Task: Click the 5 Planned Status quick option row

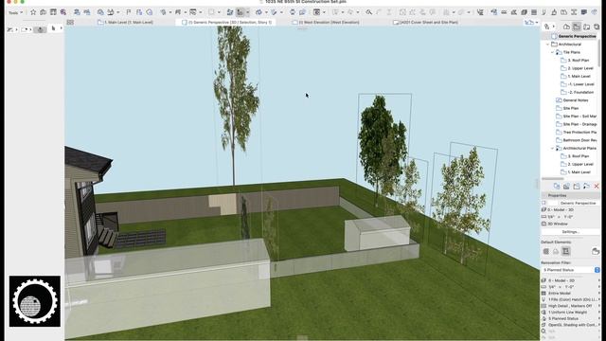Action: point(570,318)
